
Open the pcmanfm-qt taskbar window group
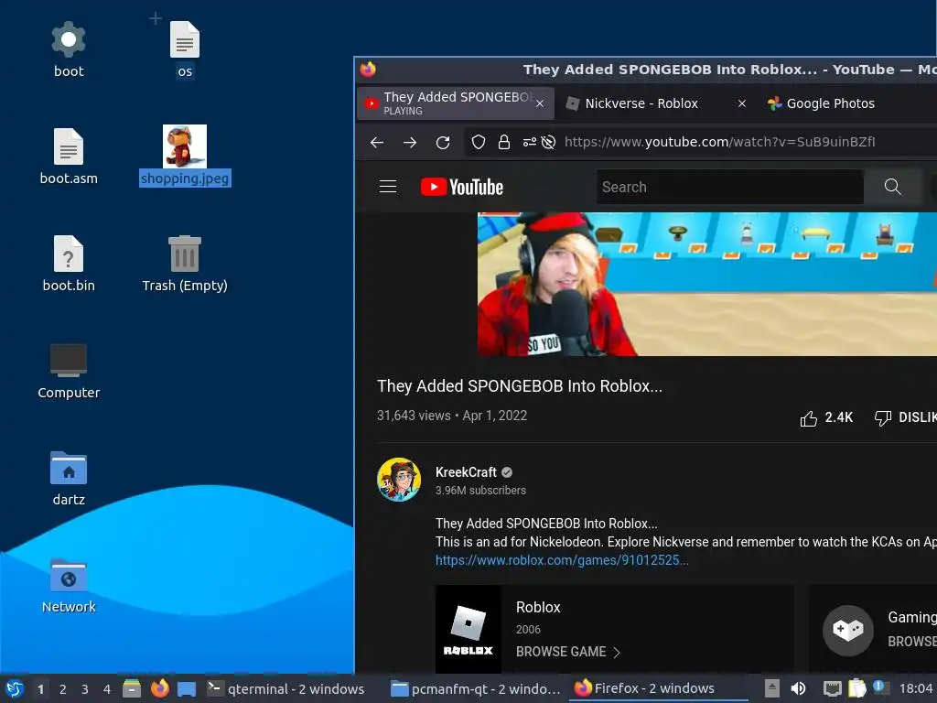[x=476, y=689]
